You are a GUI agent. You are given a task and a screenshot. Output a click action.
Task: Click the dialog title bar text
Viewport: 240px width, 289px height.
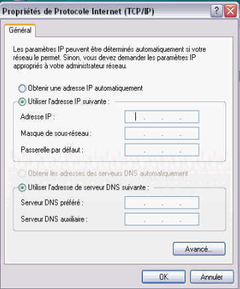(x=78, y=11)
